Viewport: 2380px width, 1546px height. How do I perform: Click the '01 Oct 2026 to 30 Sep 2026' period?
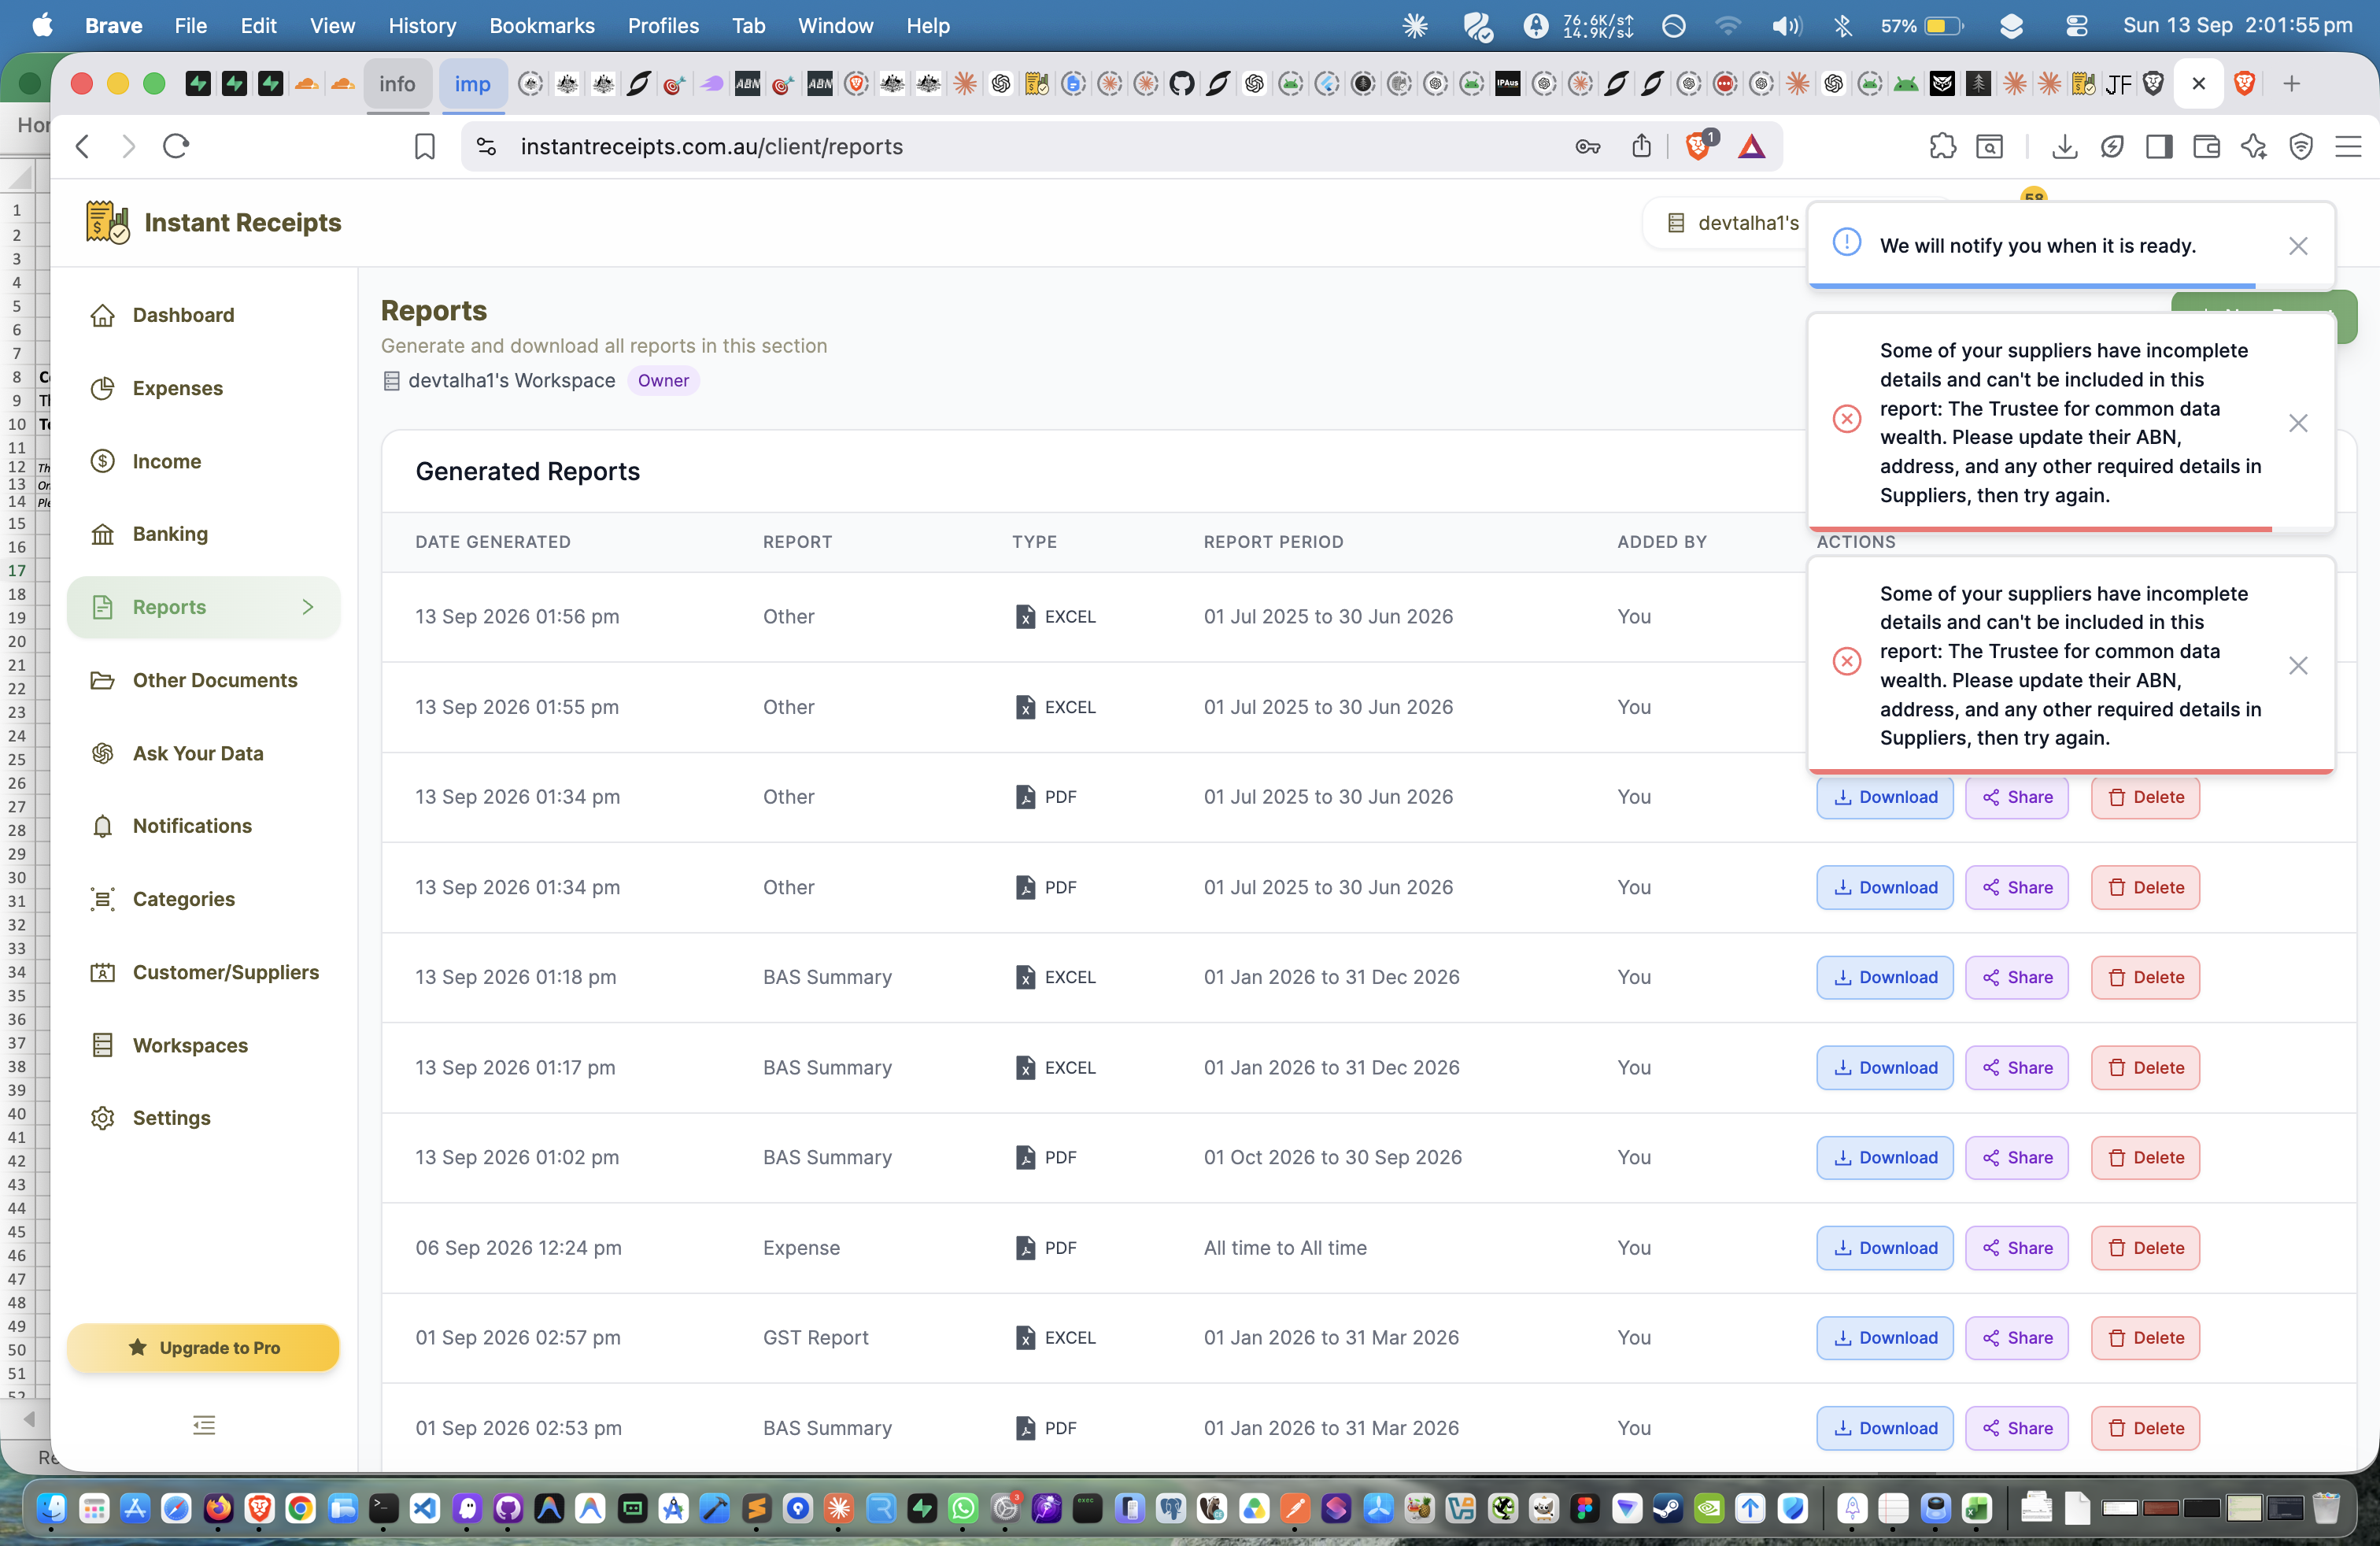pos(1332,1157)
